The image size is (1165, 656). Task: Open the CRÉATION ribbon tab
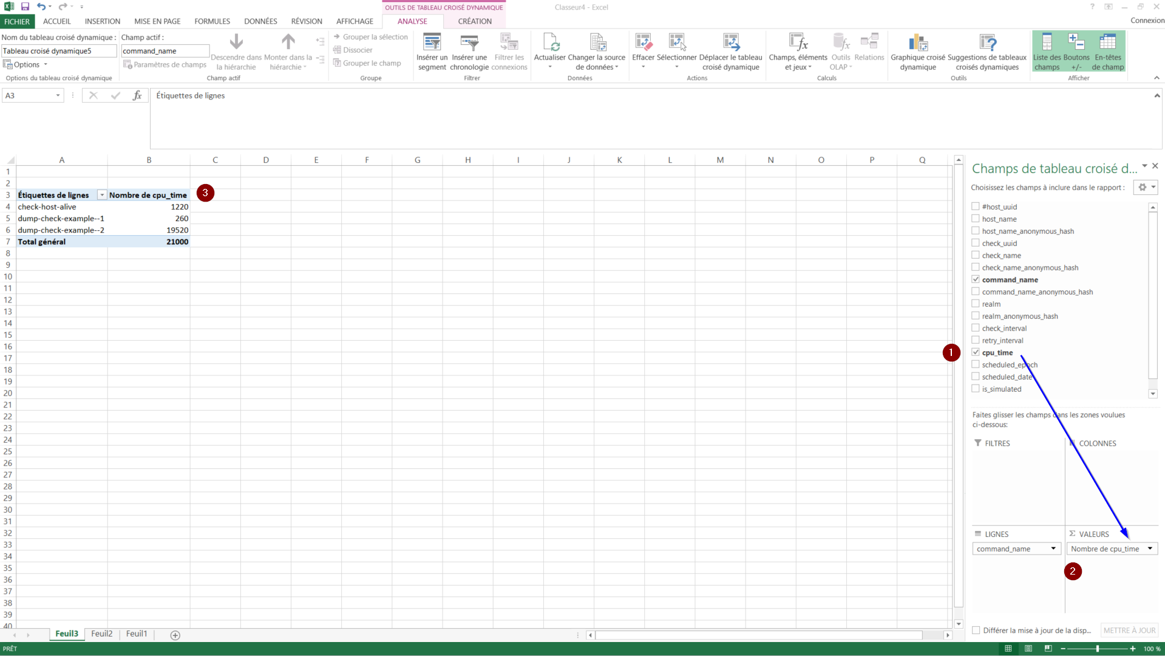(475, 21)
